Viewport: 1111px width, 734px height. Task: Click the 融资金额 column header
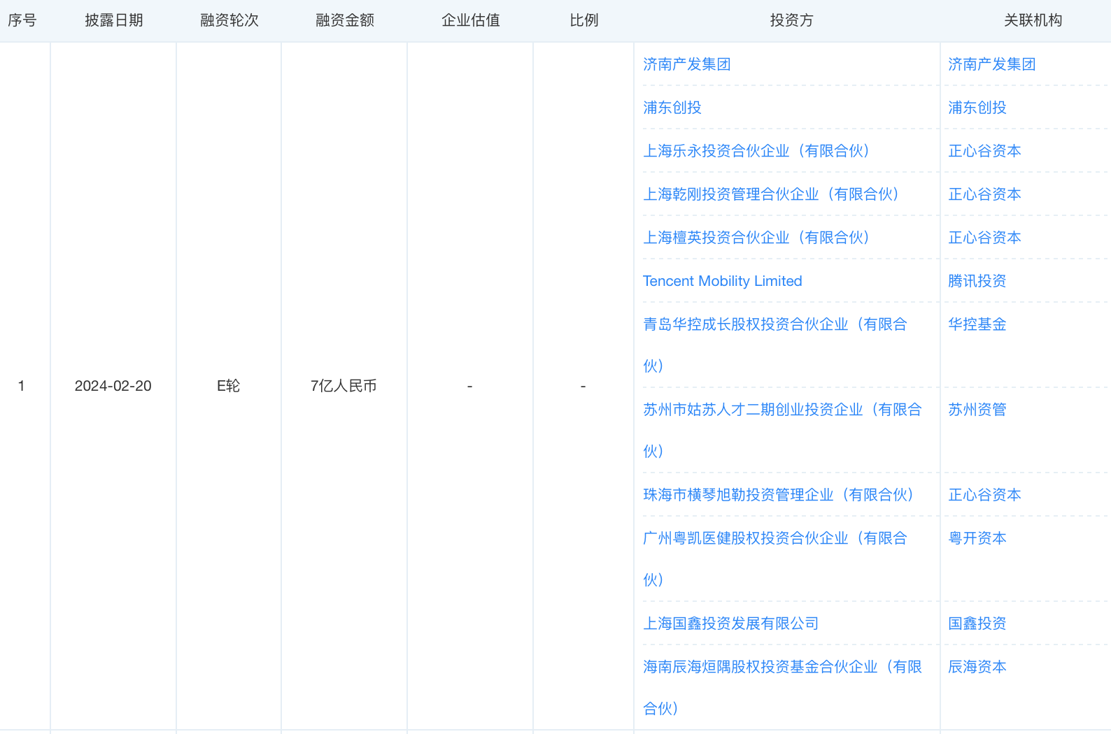pos(344,20)
